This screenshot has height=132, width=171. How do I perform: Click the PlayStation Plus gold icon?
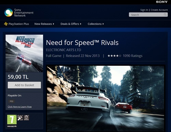[x=6, y=24]
